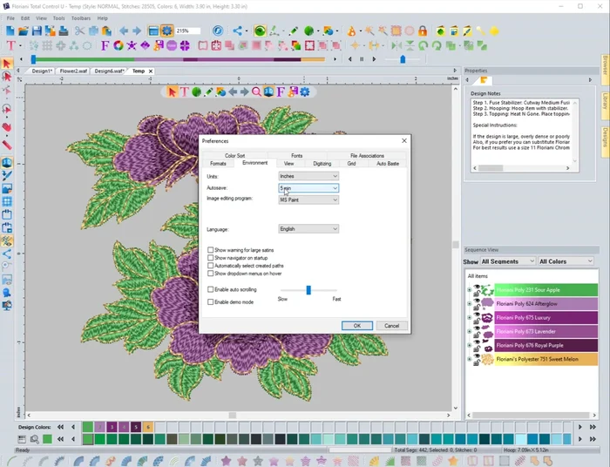Enable Show warning for large satins
Screen dimensions: 610x467
(x=211, y=250)
